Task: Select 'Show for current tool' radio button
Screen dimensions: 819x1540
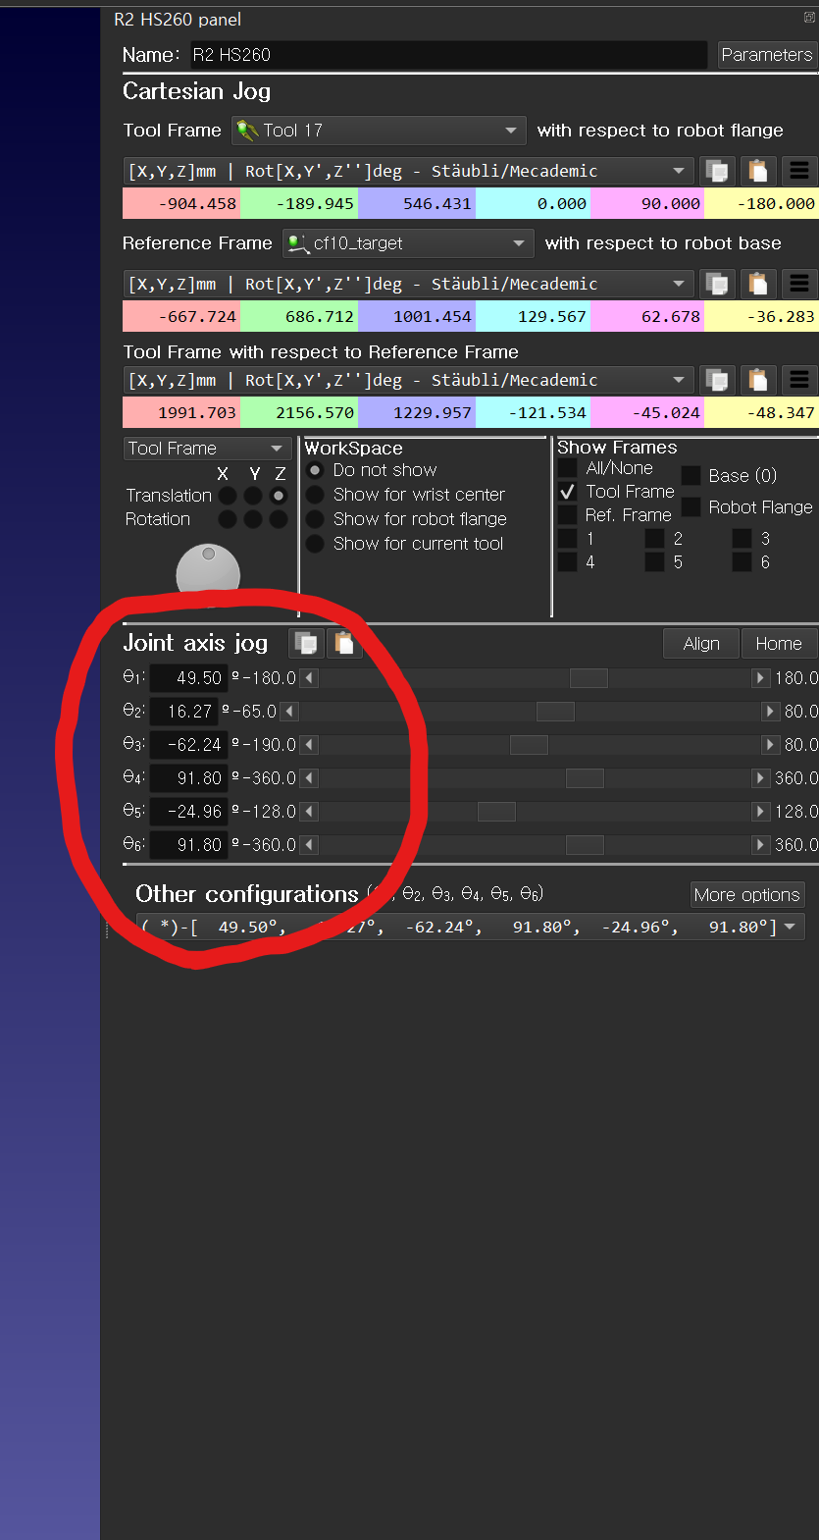Action: (x=315, y=544)
